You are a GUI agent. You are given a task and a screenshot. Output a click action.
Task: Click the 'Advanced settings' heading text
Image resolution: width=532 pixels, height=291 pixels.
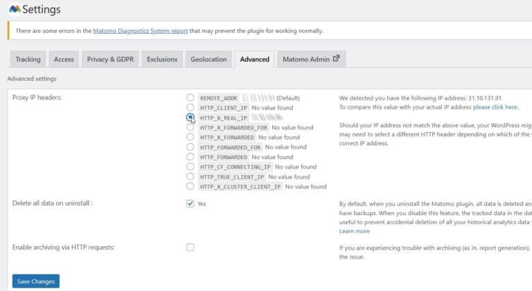(32, 79)
